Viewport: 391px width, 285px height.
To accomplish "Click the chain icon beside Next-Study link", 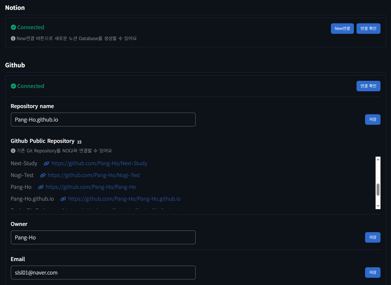I will pyautogui.click(x=46, y=164).
